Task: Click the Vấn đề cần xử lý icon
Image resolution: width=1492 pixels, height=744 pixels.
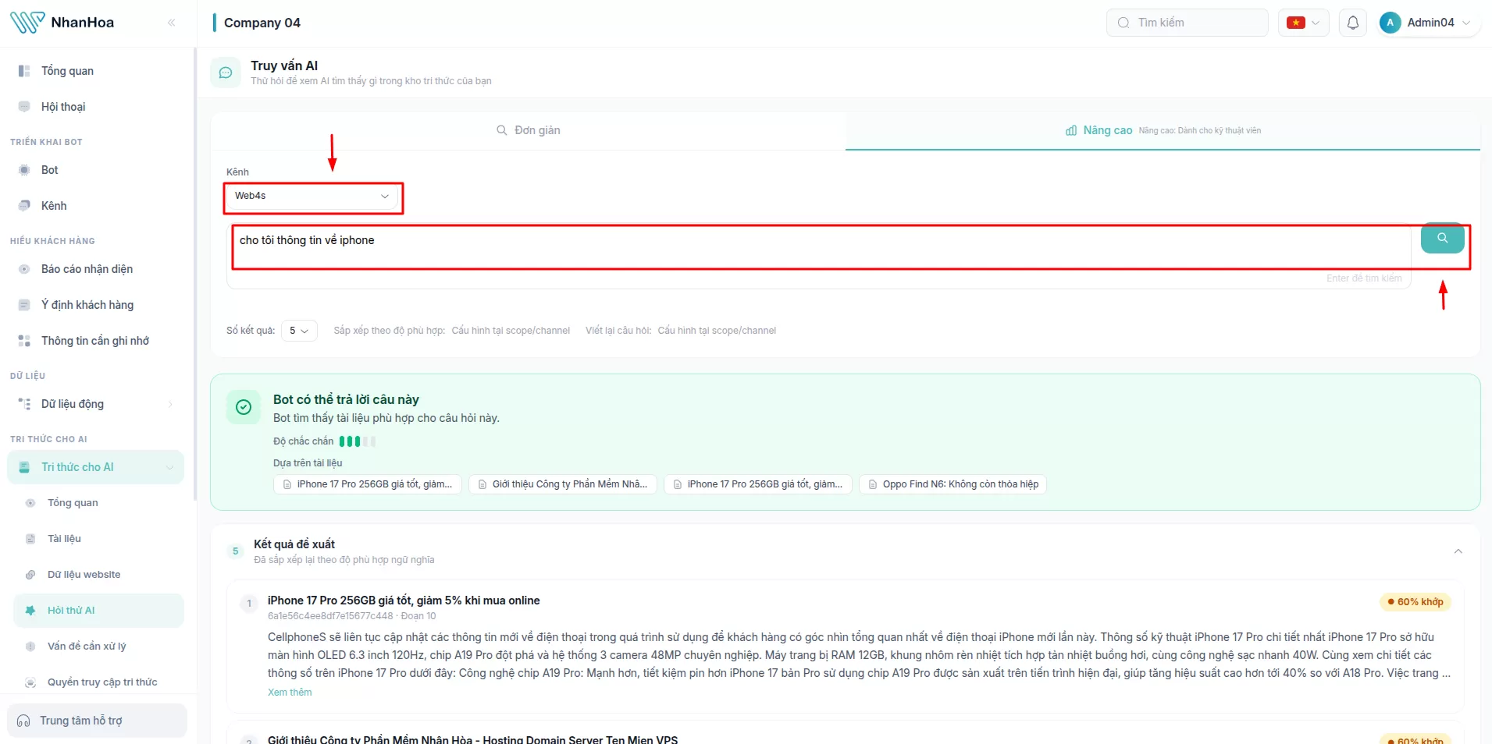Action: tap(30, 647)
